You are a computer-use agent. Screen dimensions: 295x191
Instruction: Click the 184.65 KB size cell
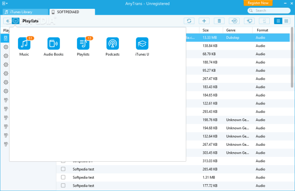coord(210,95)
